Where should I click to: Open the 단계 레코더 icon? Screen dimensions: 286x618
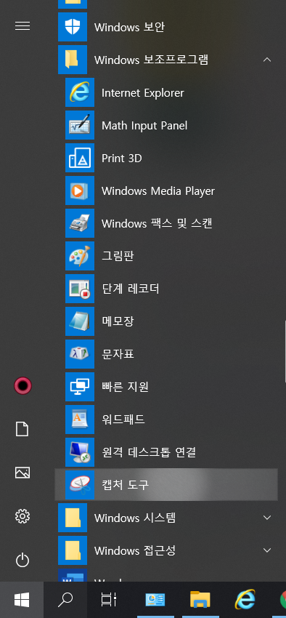pyautogui.click(x=79, y=289)
